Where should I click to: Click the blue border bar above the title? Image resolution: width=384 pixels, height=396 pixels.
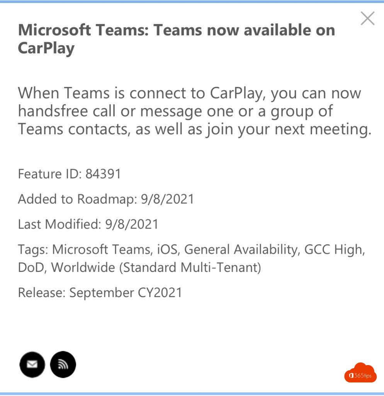(192, 2)
